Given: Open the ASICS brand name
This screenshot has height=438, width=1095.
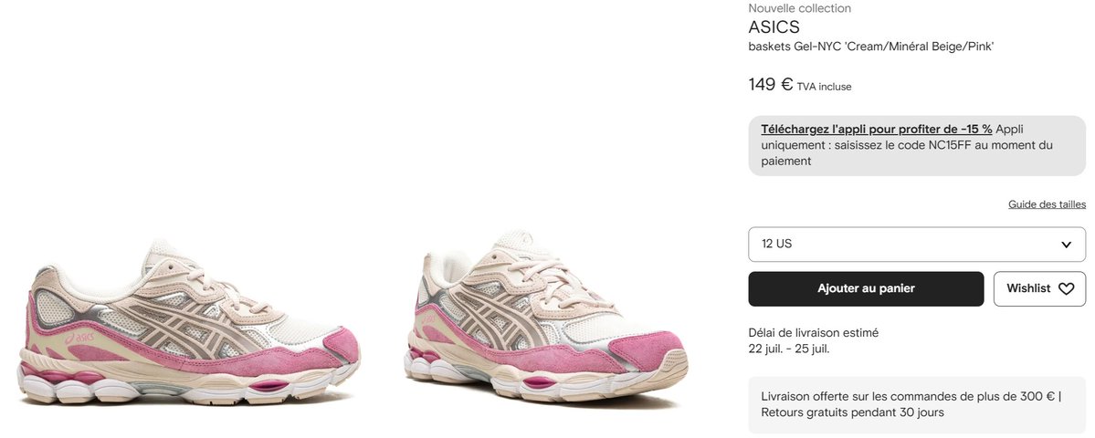Looking at the screenshot, I should (x=774, y=27).
